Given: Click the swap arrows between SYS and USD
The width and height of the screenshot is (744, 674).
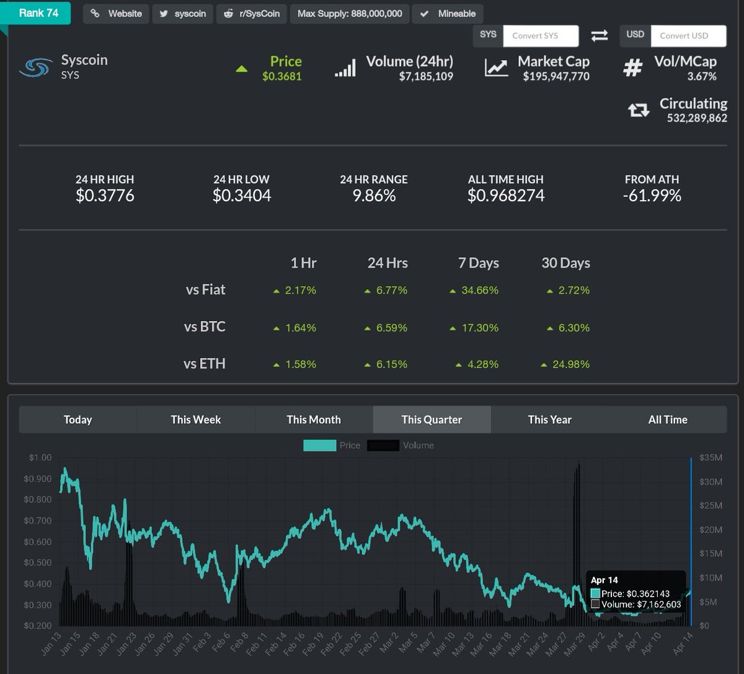Looking at the screenshot, I should [x=600, y=36].
